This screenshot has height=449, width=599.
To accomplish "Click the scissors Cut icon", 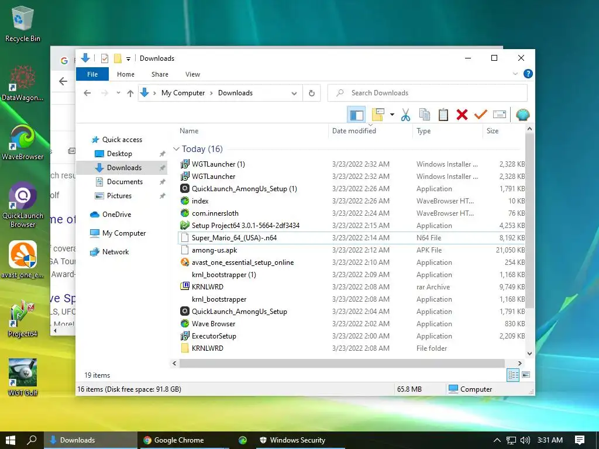I will (405, 115).
